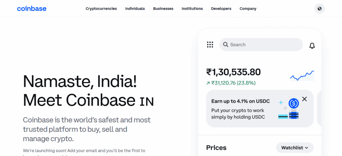Dismiss the Earn USDC promo card
This screenshot has height=156, width=342.
[304, 99]
